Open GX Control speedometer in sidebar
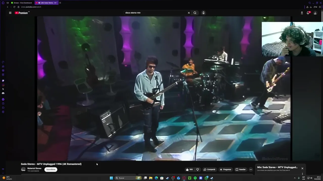323x181 pixels. 3,62
